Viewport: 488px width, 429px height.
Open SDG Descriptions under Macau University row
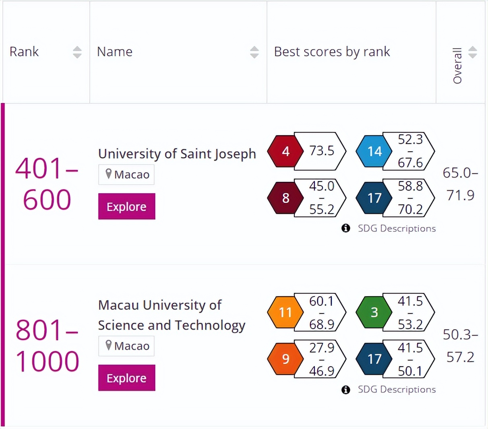point(396,390)
